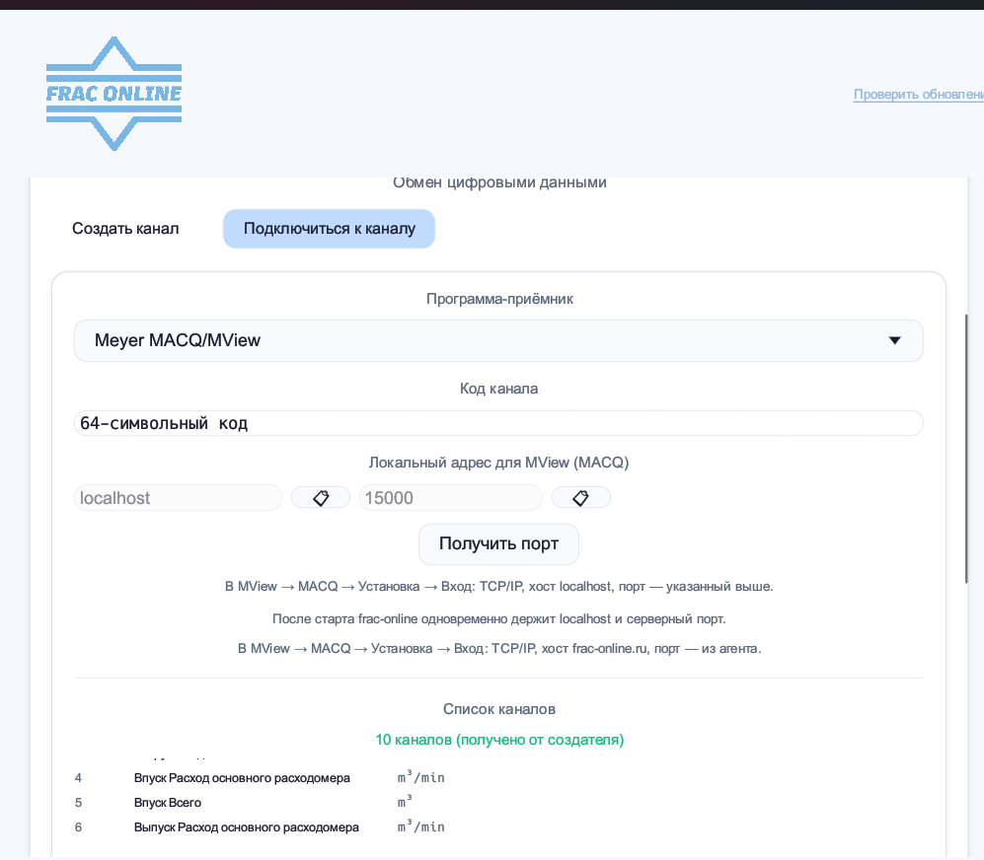Click into the localhost address field

tap(178, 498)
